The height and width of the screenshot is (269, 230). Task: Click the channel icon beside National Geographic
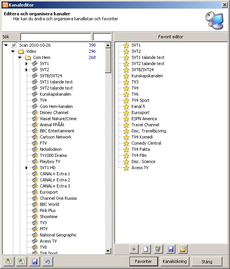35,235
